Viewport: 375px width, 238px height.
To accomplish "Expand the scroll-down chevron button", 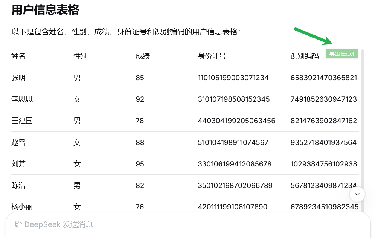I will 357,194.
